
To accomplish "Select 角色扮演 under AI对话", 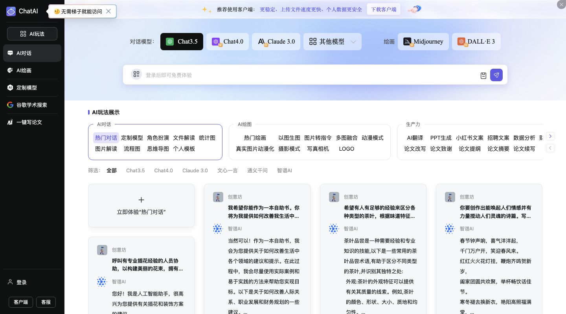I will click(x=158, y=138).
